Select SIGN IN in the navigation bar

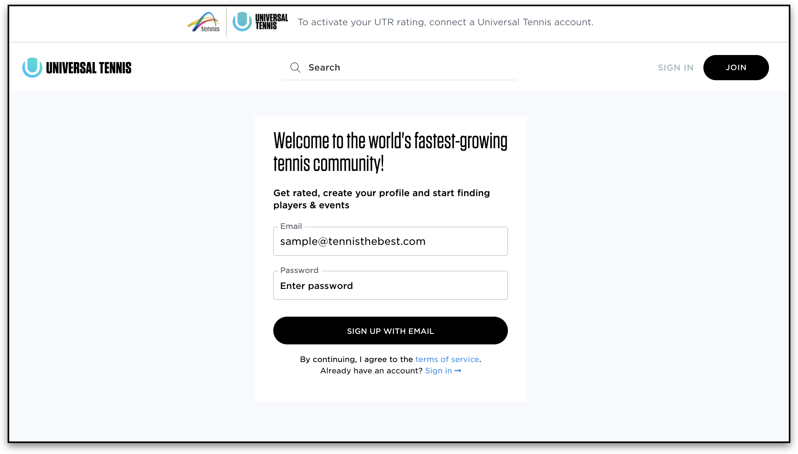click(x=675, y=67)
